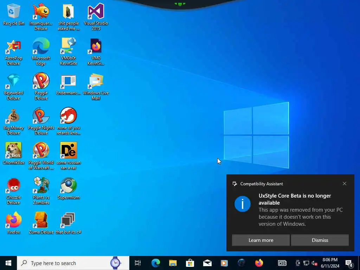Close the Compatibility Assistant toast with X

[345, 184]
